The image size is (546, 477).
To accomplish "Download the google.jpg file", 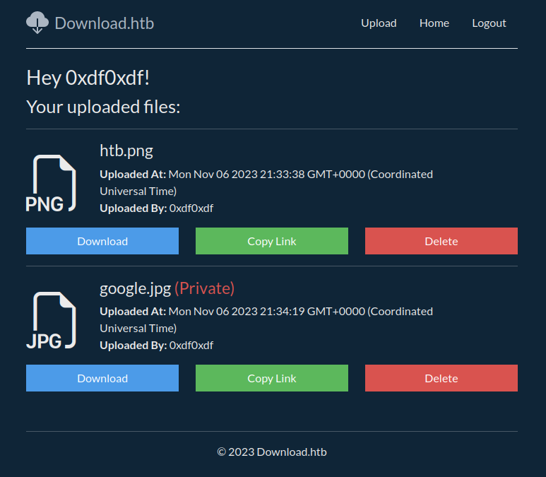I will (x=102, y=378).
